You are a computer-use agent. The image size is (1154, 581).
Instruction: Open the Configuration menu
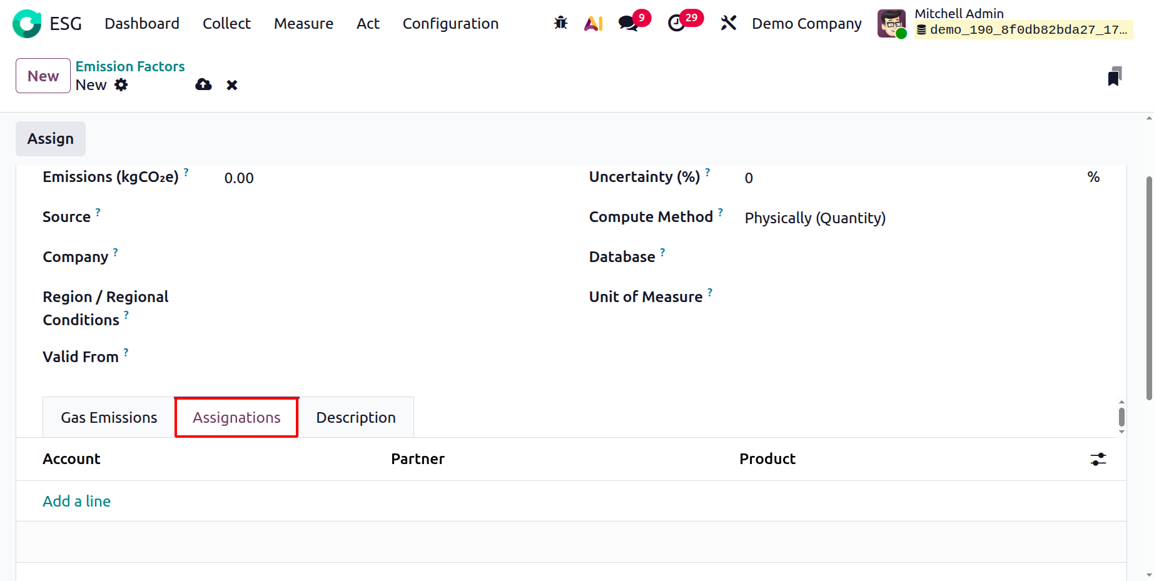(x=450, y=24)
